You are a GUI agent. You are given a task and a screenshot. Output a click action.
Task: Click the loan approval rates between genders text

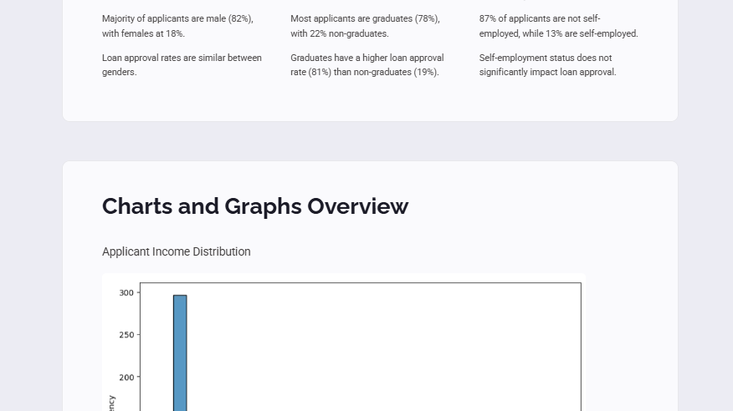(182, 65)
